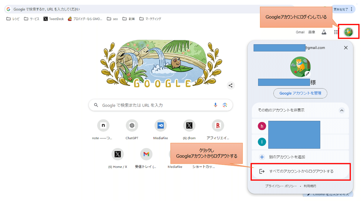Edit profile picture via pencil icon
This screenshot has width=364, height=201.
point(307,74)
